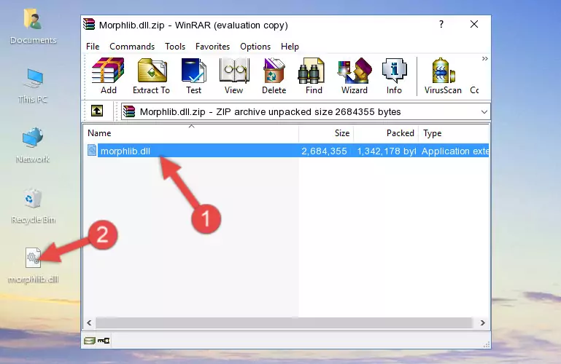Screen dimensions: 561x364
Task: Launch the Wizard tool
Action: tap(355, 76)
